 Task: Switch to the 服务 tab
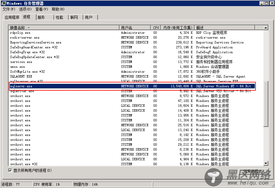(45, 17)
